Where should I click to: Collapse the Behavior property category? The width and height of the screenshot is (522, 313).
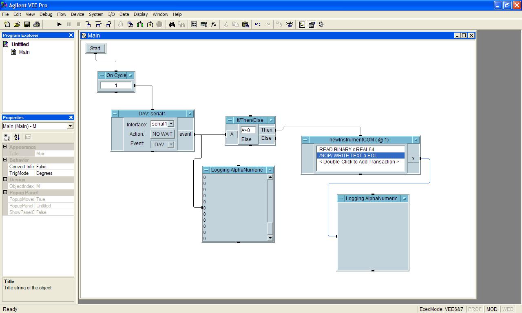pos(5,160)
